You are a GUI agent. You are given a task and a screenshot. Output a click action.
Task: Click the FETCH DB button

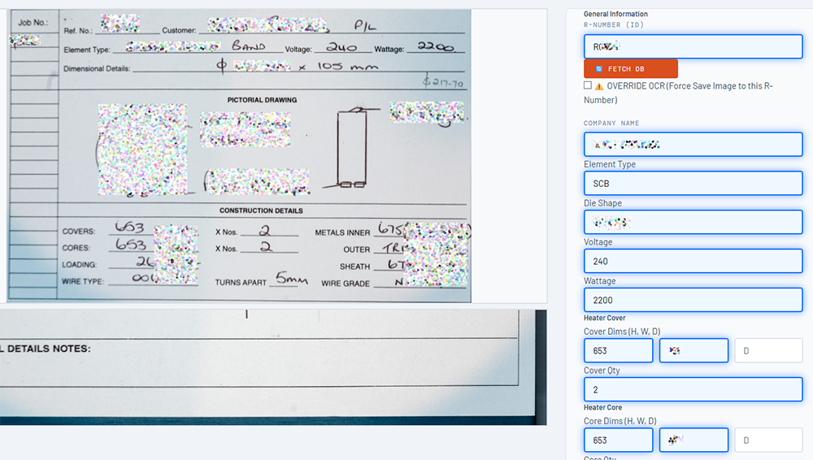631,68
